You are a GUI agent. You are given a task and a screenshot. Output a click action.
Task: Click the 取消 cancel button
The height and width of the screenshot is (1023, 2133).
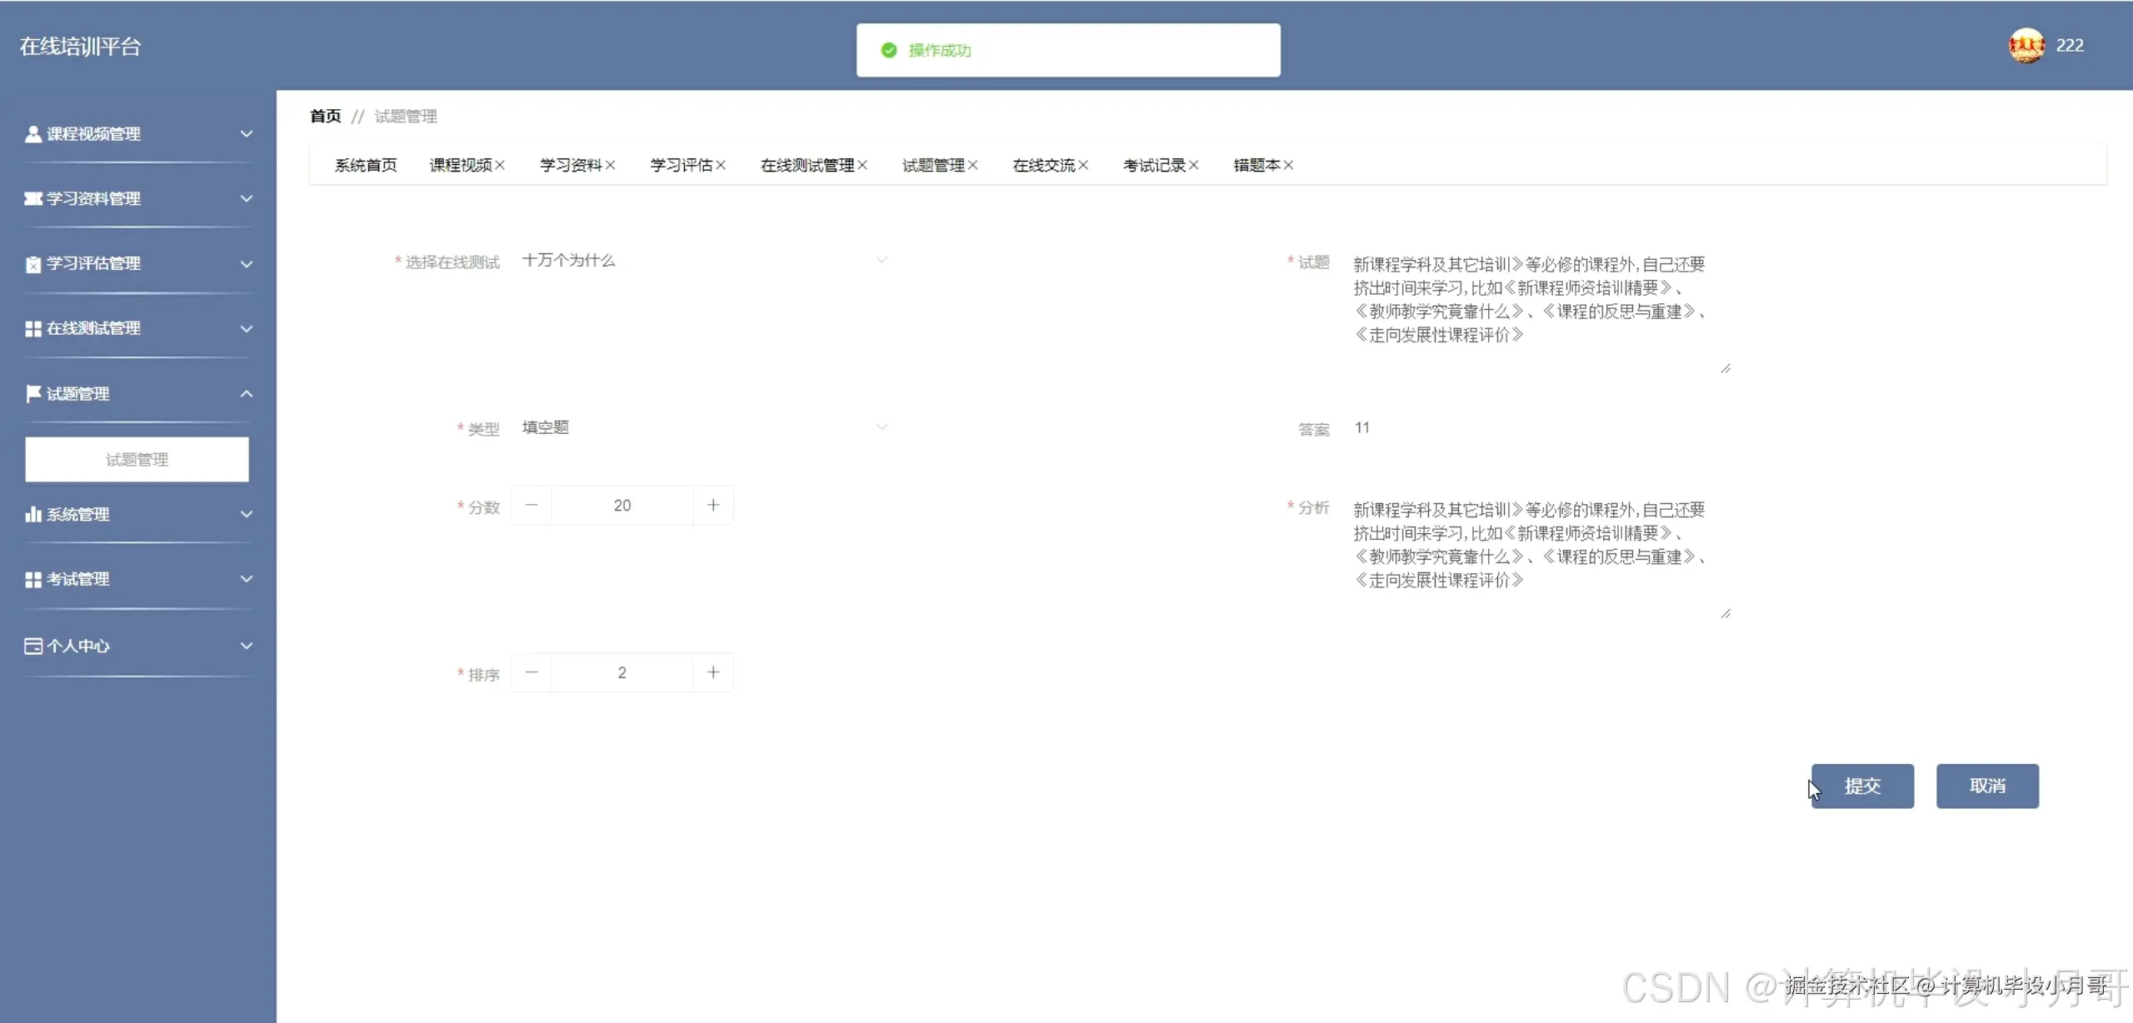[x=1987, y=786]
